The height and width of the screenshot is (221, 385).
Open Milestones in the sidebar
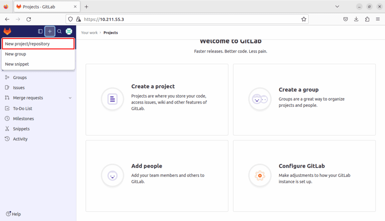pyautogui.click(x=23, y=118)
